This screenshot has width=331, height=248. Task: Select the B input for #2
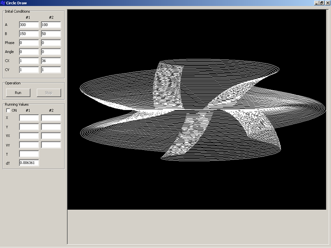(51, 34)
